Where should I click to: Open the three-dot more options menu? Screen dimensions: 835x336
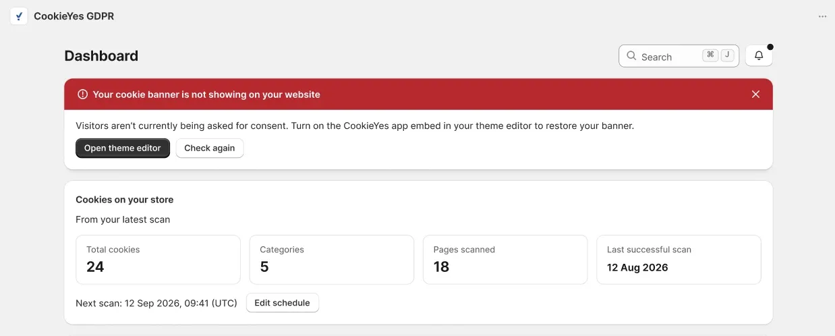pos(822,16)
